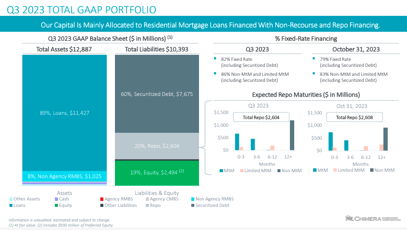407x230 pixels.
Task: Click the Oct 31 chart 3-6 MtM bar
Action: (346, 146)
